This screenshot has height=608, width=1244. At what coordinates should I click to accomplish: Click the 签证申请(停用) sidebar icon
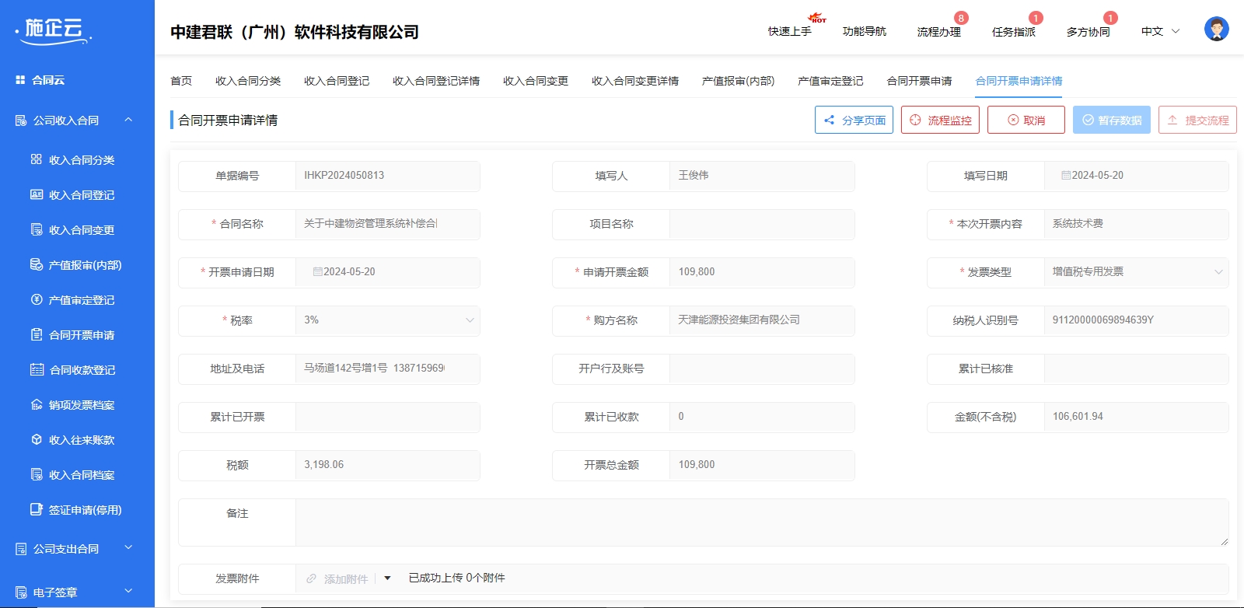(x=37, y=509)
